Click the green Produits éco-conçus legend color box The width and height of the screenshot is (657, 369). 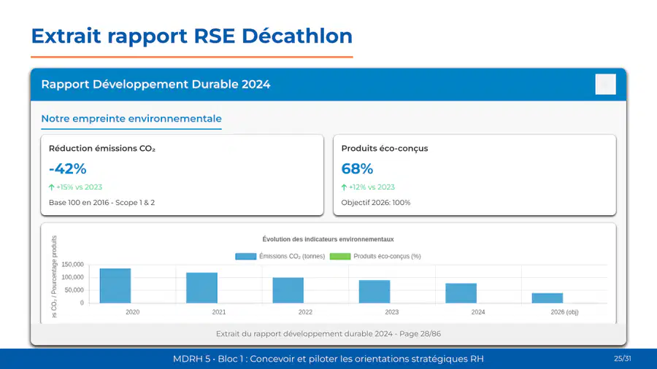tap(340, 256)
